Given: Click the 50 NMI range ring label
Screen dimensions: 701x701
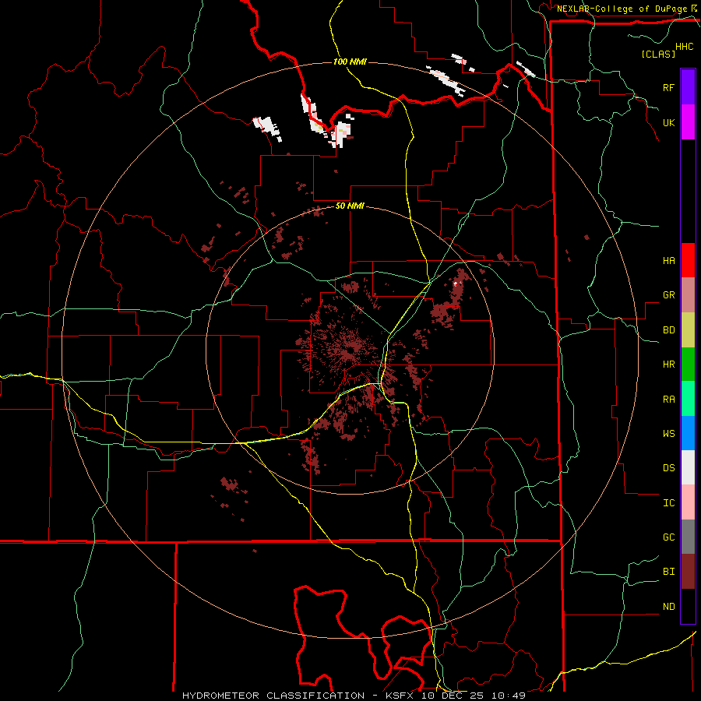Looking at the screenshot, I should [350, 206].
